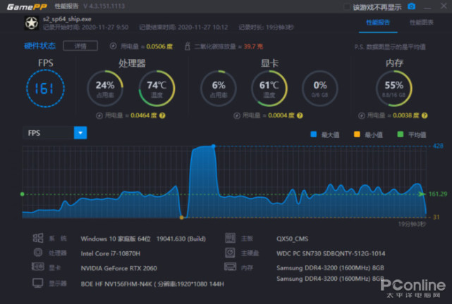Click the power icon before memory 用电量
The width and height of the screenshot is (452, 304).
point(362,115)
